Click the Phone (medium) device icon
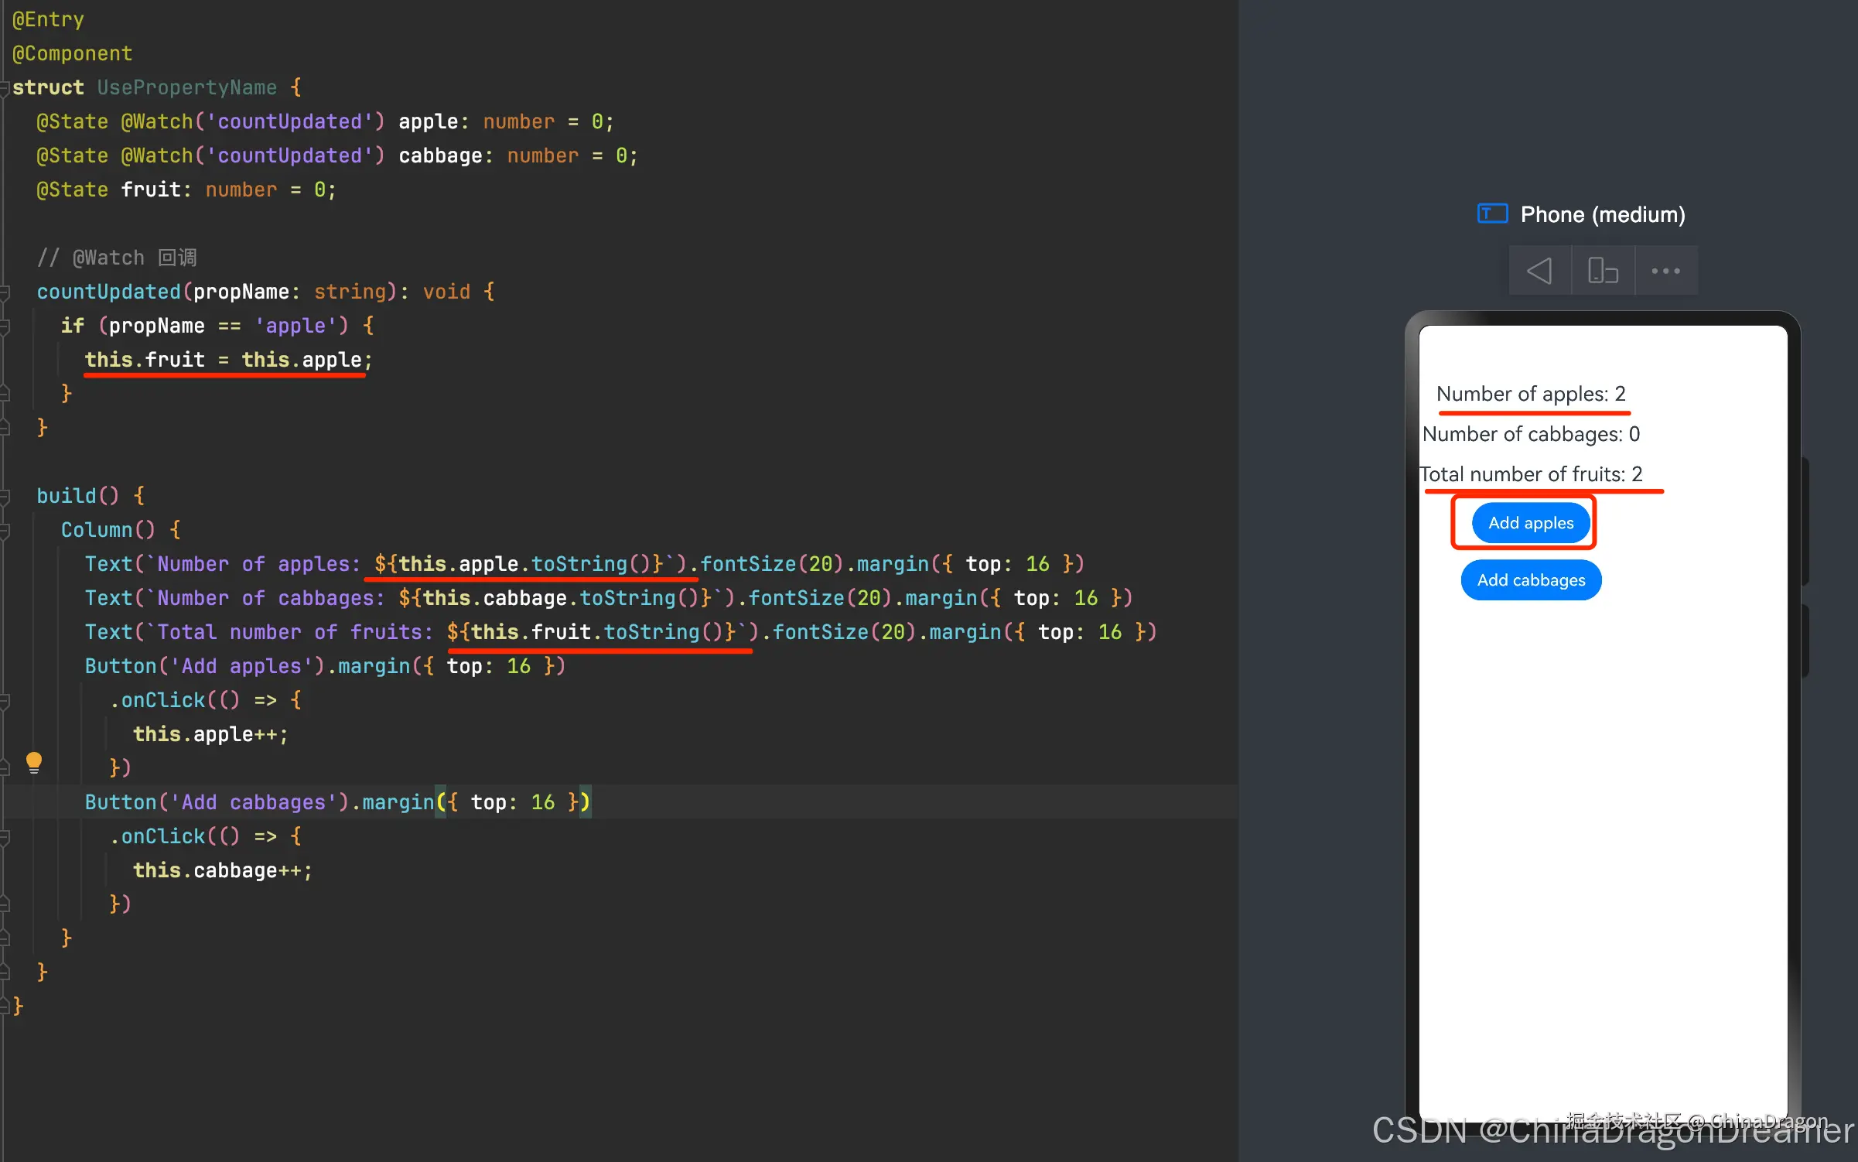 click(1492, 214)
